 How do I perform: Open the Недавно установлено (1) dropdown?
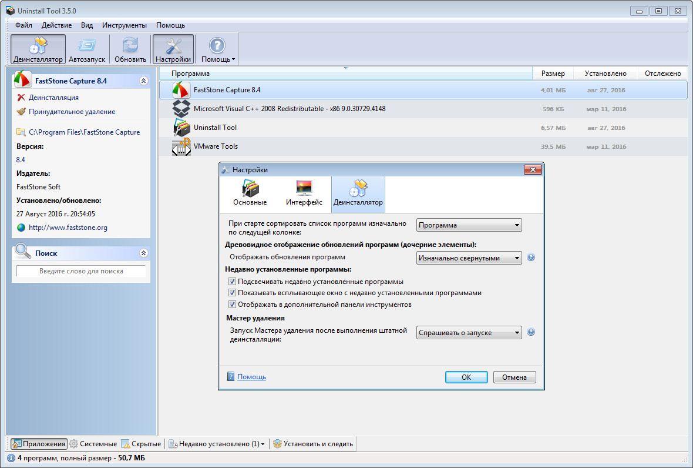(217, 444)
